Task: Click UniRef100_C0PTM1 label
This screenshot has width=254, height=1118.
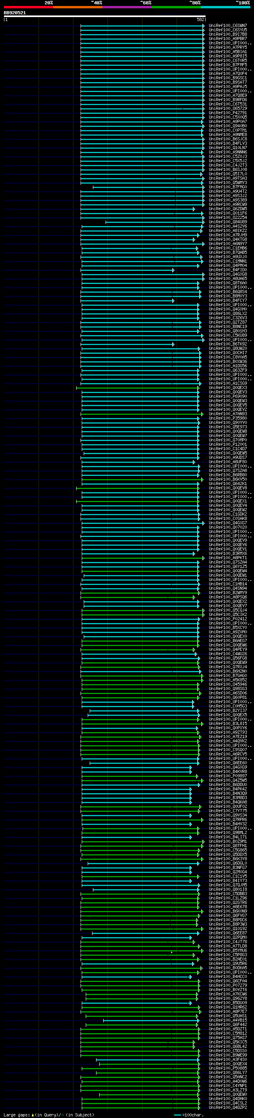Action: coord(227,130)
